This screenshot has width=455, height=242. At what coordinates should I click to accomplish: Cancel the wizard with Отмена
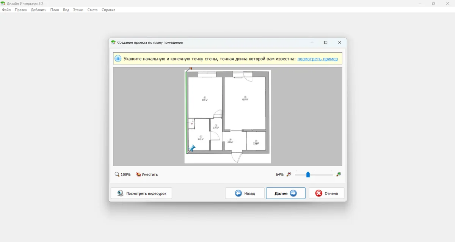(326, 193)
